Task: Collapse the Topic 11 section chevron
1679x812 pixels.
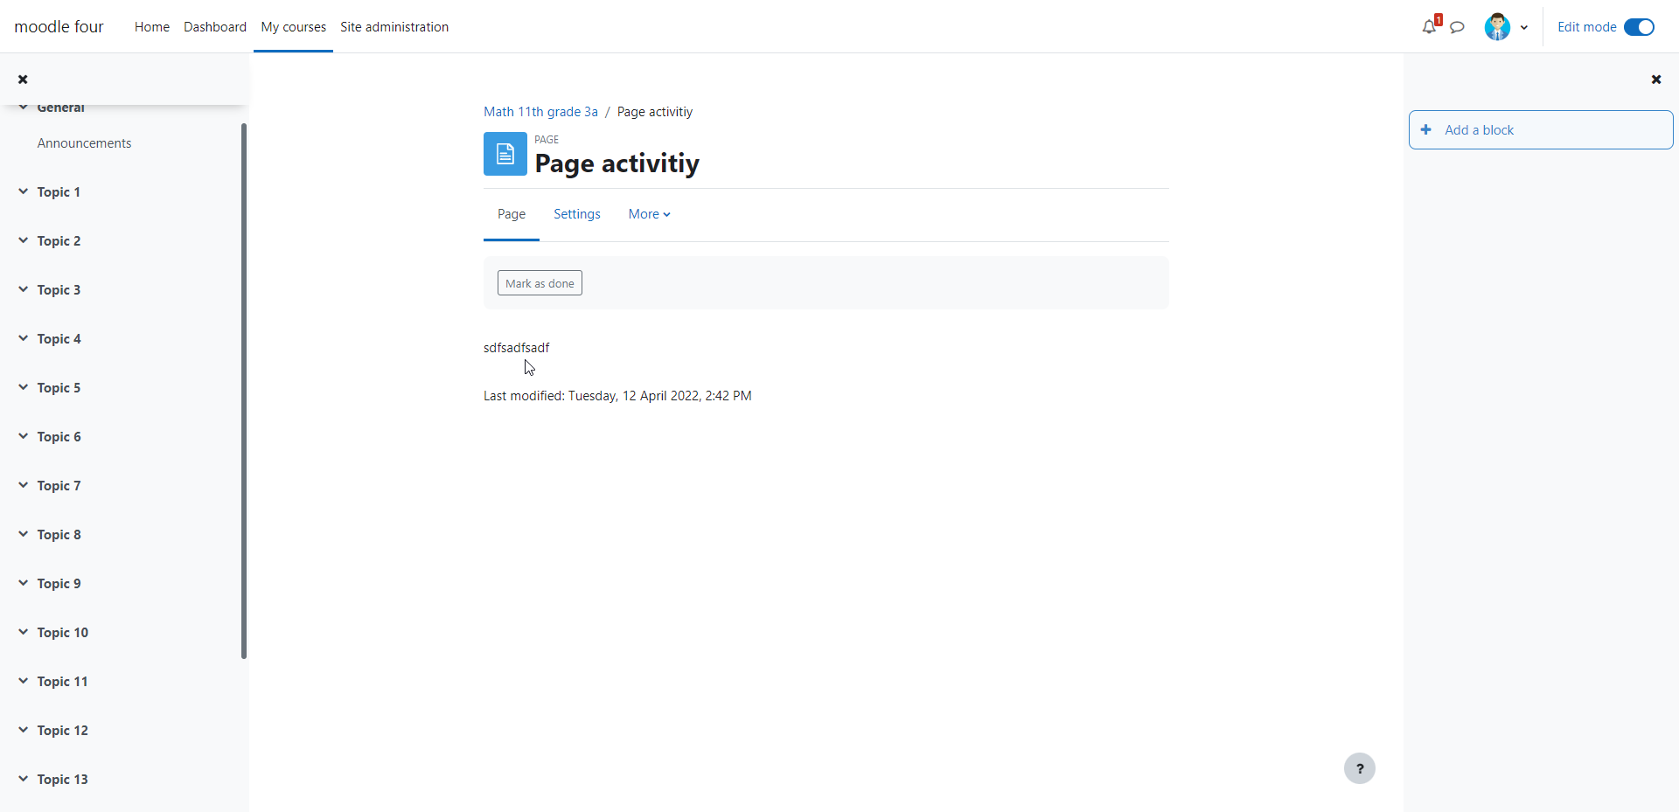Action: (x=23, y=681)
